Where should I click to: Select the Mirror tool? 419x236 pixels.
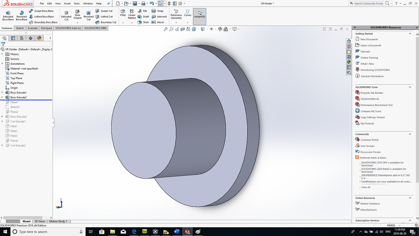pyautogui.click(x=158, y=22)
